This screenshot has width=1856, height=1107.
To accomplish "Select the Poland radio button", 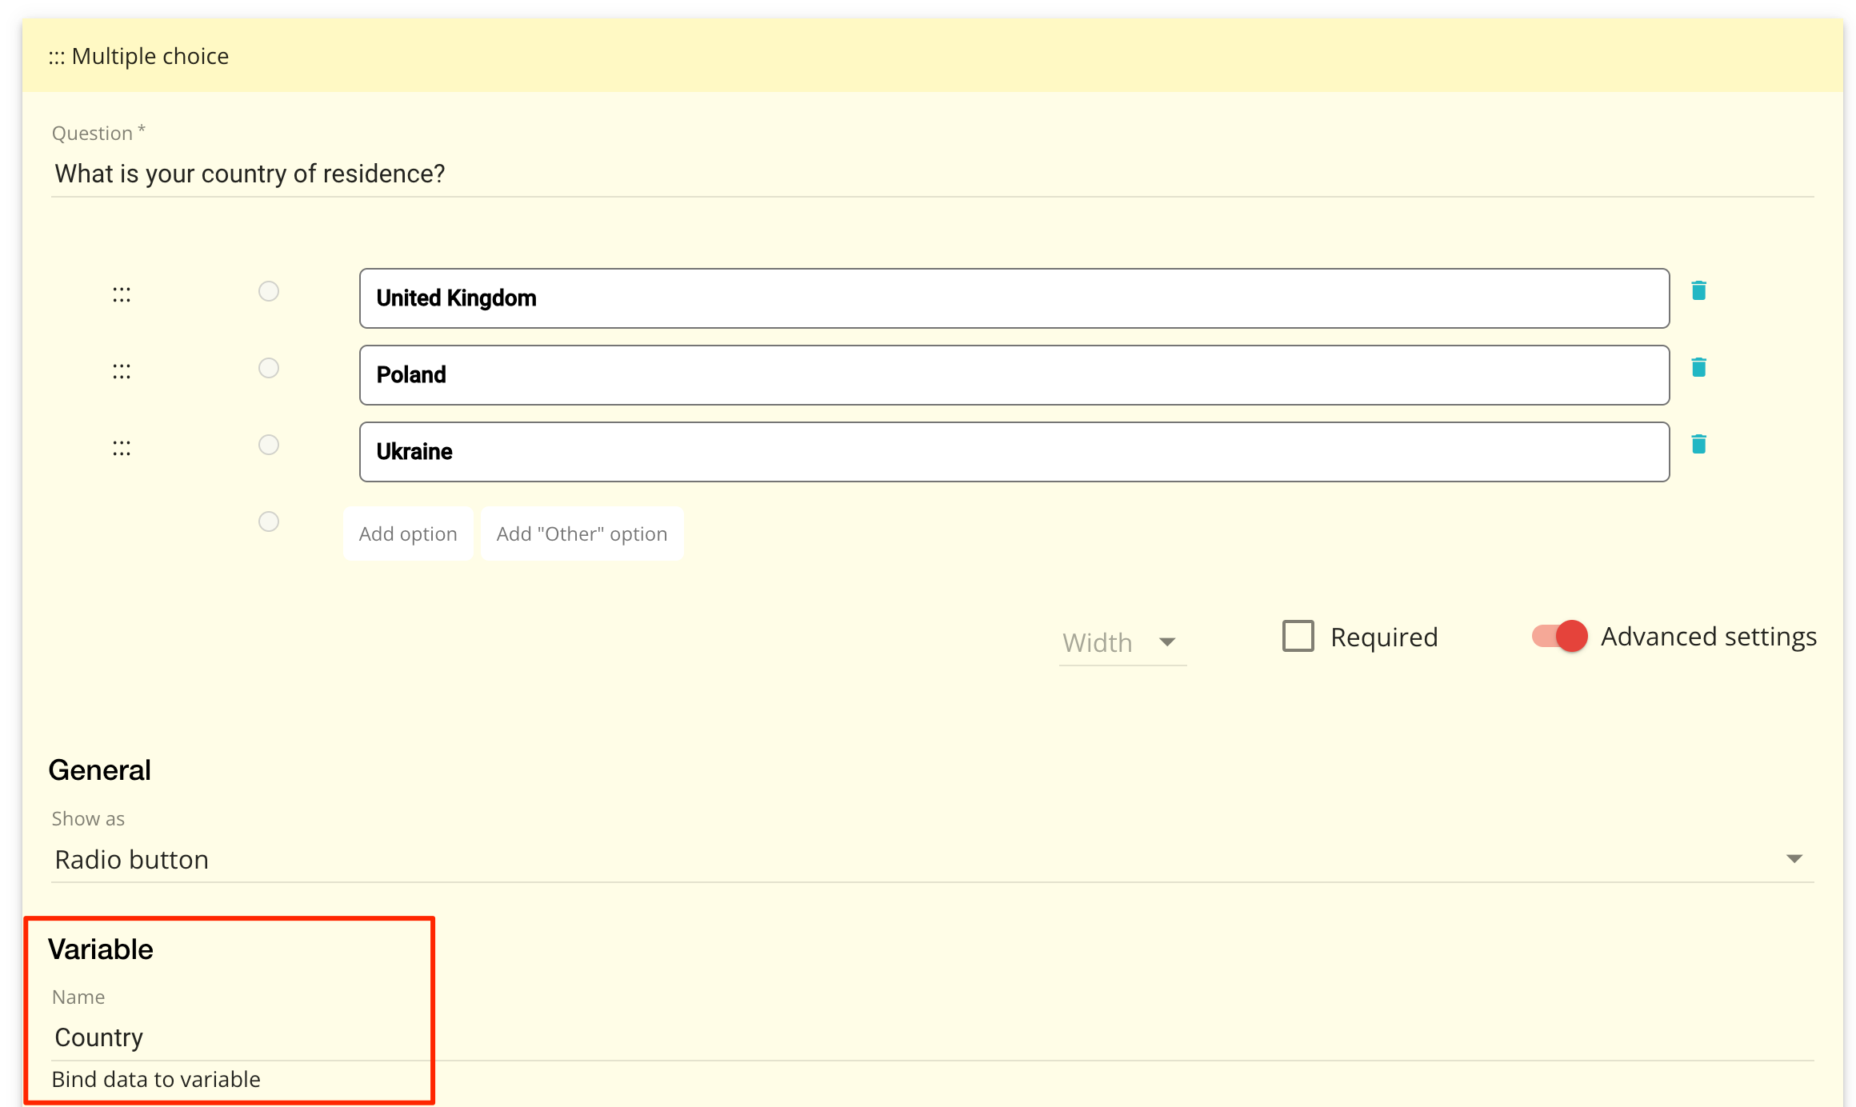I will click(269, 368).
